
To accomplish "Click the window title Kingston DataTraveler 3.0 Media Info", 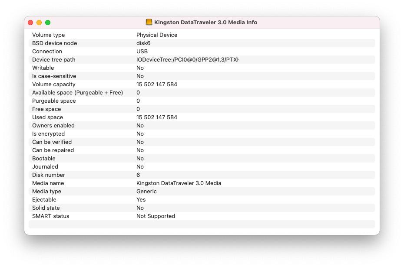I will [205, 23].
